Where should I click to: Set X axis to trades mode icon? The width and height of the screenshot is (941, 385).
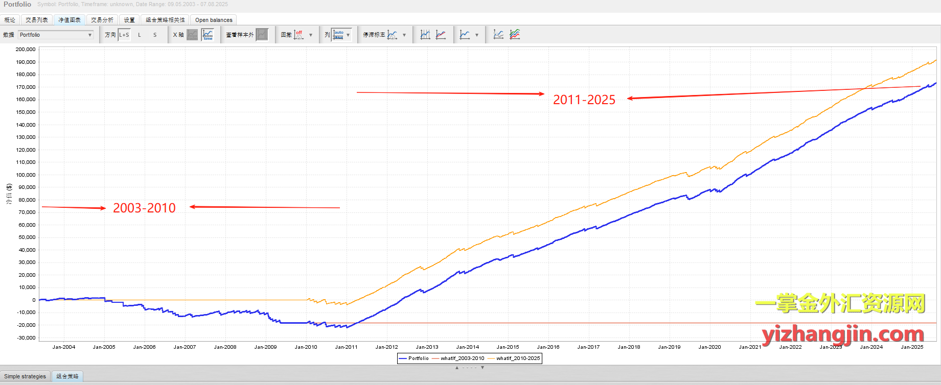pos(192,35)
